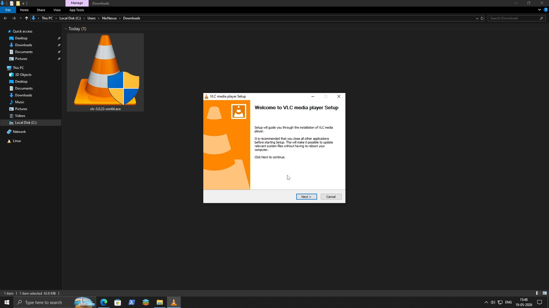The image size is (549, 308).
Task: Switch to large thumbnails view icon
Action: [545, 293]
